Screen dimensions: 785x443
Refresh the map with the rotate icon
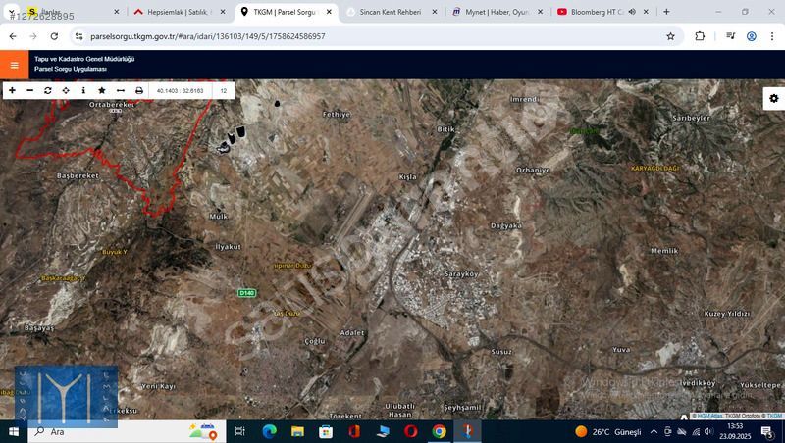[48, 90]
